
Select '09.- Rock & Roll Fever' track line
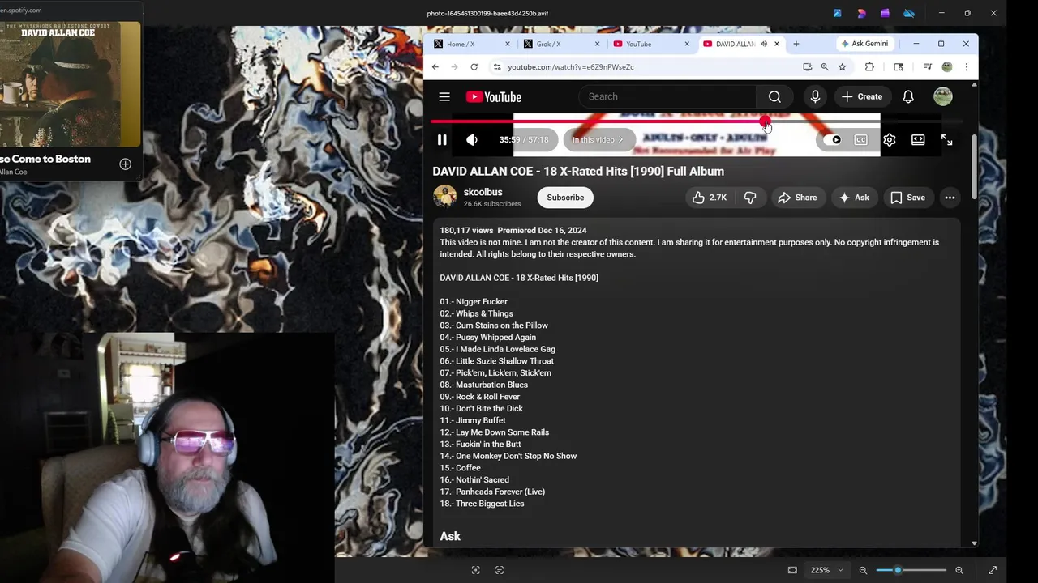pyautogui.click(x=479, y=397)
